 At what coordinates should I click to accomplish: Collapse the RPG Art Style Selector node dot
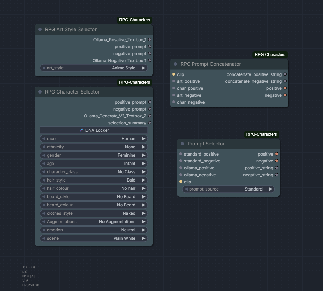click(40, 29)
